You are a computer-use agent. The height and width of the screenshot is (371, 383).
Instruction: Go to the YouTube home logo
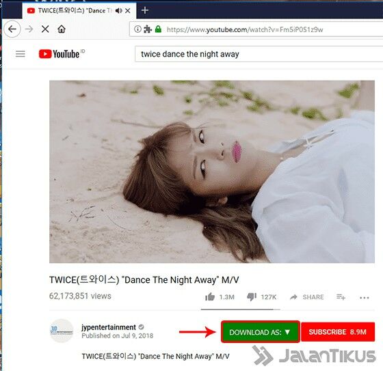(59, 54)
